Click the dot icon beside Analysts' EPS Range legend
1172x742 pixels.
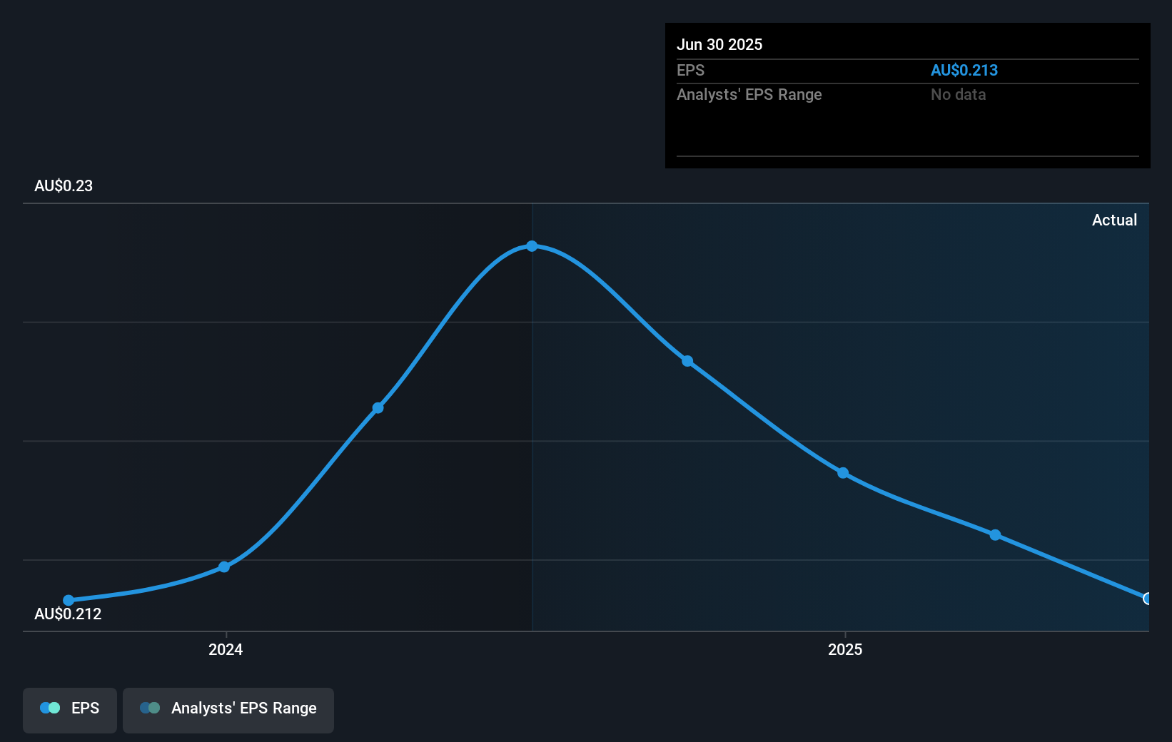[150, 708]
